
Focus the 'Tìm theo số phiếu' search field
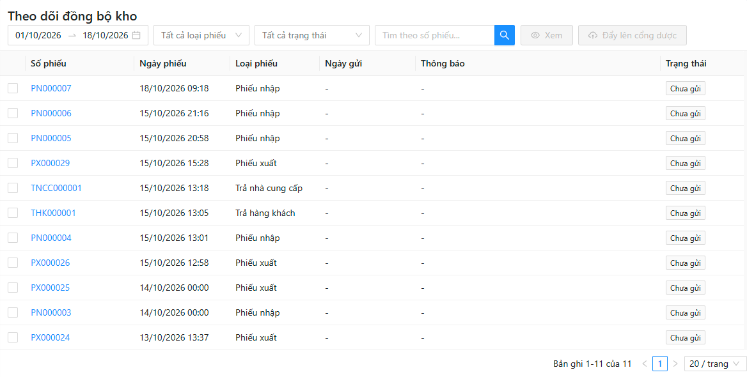(434, 35)
